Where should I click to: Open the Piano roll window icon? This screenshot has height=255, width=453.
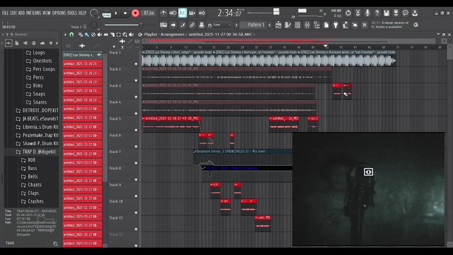(x=288, y=25)
